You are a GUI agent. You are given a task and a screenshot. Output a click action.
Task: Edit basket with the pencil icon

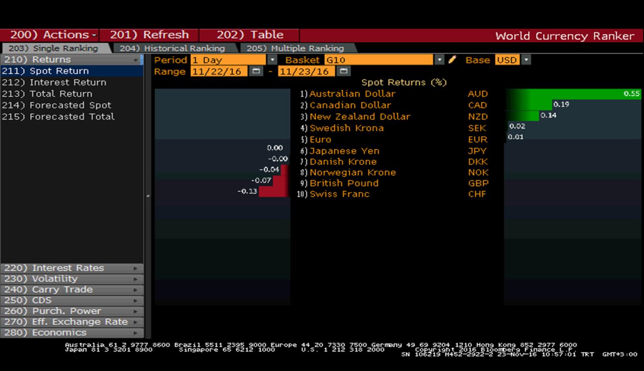[x=452, y=60]
